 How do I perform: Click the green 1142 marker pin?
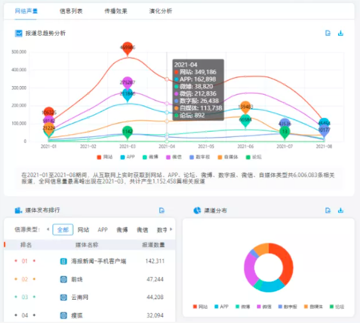pyautogui.click(x=127, y=132)
